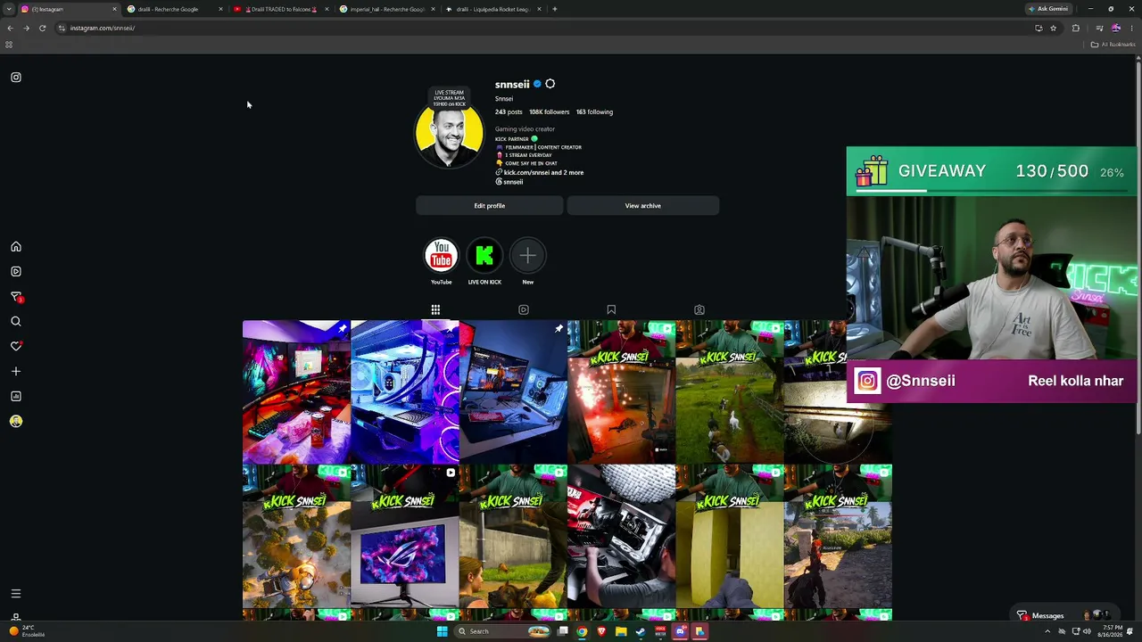This screenshot has height=642, width=1142.
Task: Open the All Bookmarks folder
Action: pos(1113,45)
